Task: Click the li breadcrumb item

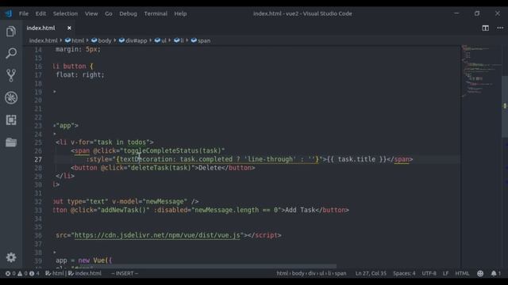Action: coord(179,40)
